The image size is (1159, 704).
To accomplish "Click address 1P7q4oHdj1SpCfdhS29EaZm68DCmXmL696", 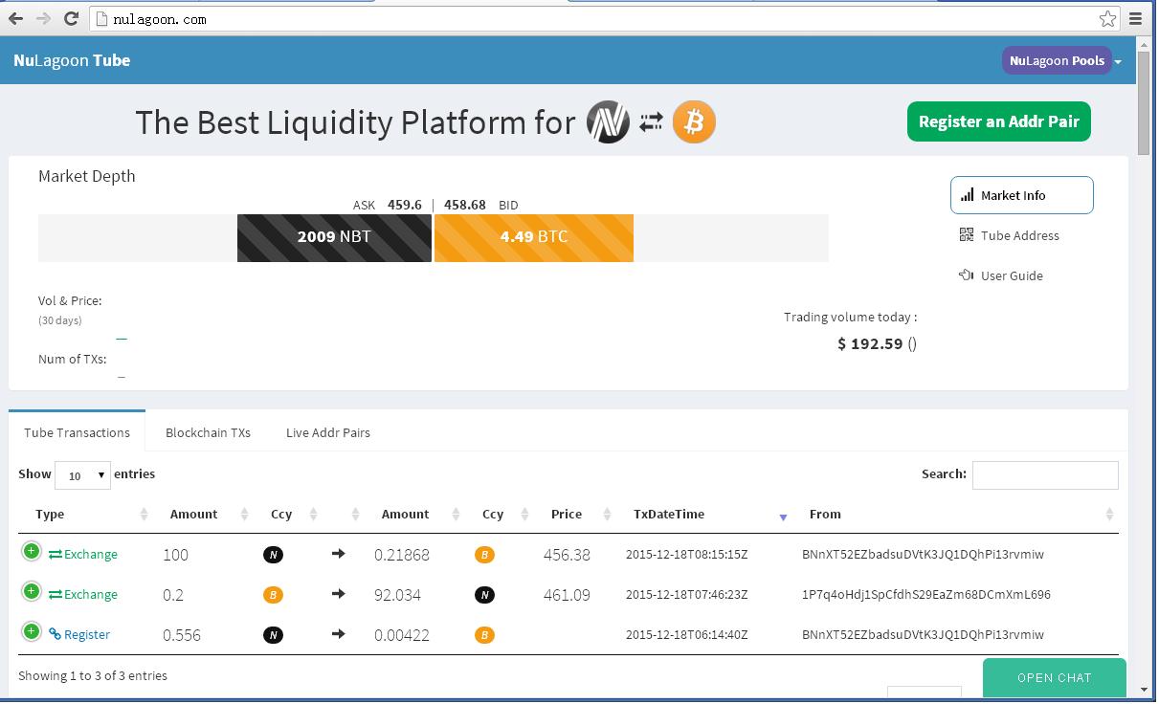I will click(x=926, y=594).
